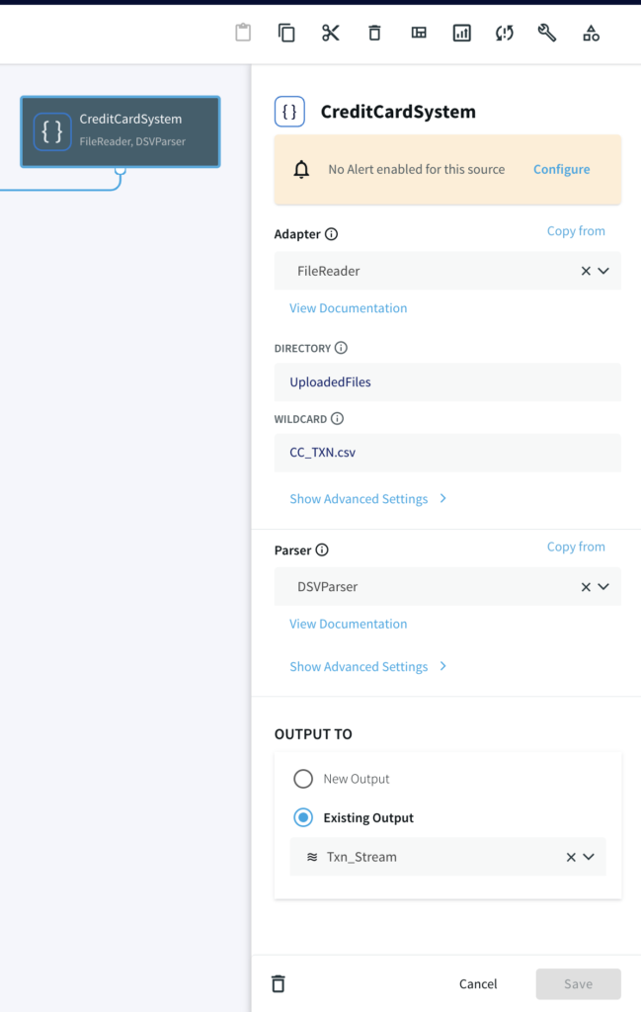The image size is (641, 1012).
Task: Click the bell alert icon
Action: 302,170
